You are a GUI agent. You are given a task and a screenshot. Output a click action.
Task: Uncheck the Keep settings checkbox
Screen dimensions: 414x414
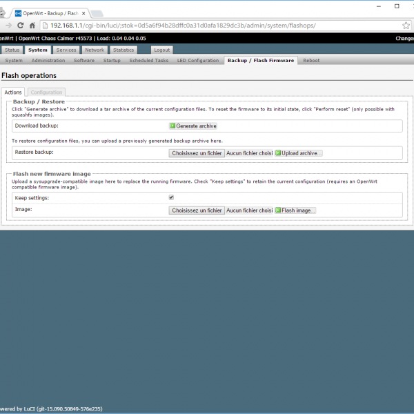[172, 197]
